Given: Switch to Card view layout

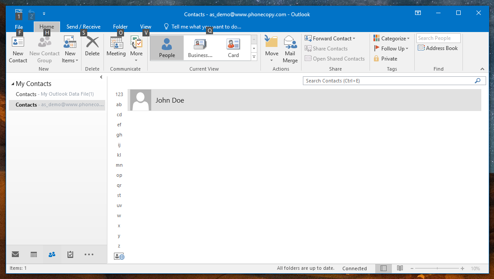Looking at the screenshot, I should pos(233,48).
